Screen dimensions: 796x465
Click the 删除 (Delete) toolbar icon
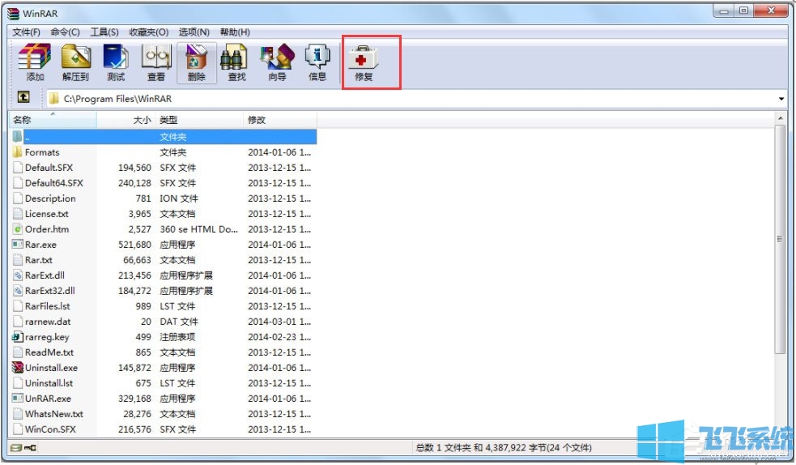point(197,62)
